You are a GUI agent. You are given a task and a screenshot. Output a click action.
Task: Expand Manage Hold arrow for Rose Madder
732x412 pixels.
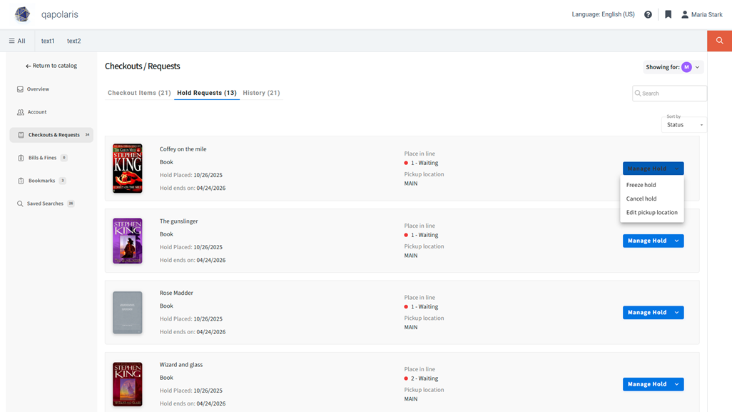tap(676, 313)
